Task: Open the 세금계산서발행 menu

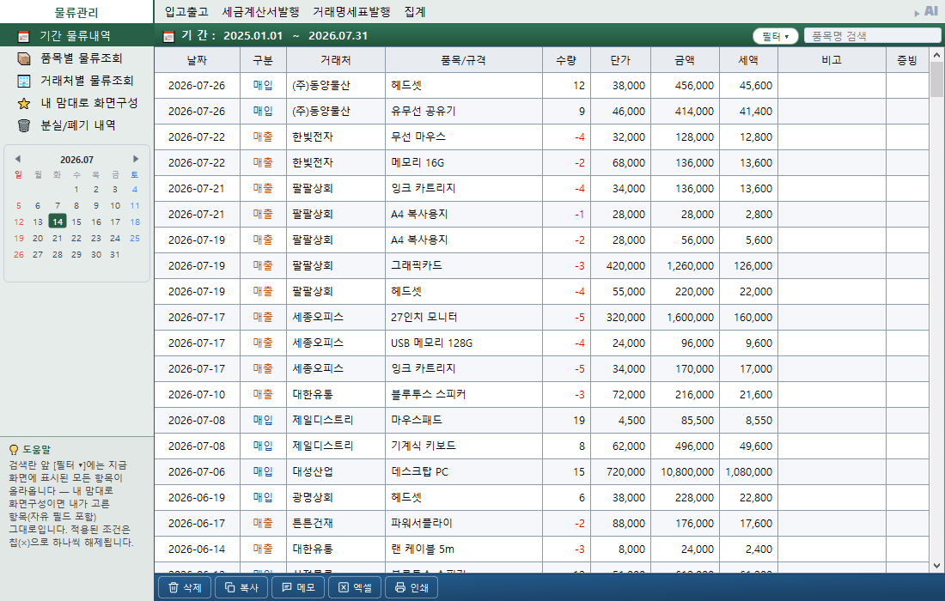Action: [260, 12]
